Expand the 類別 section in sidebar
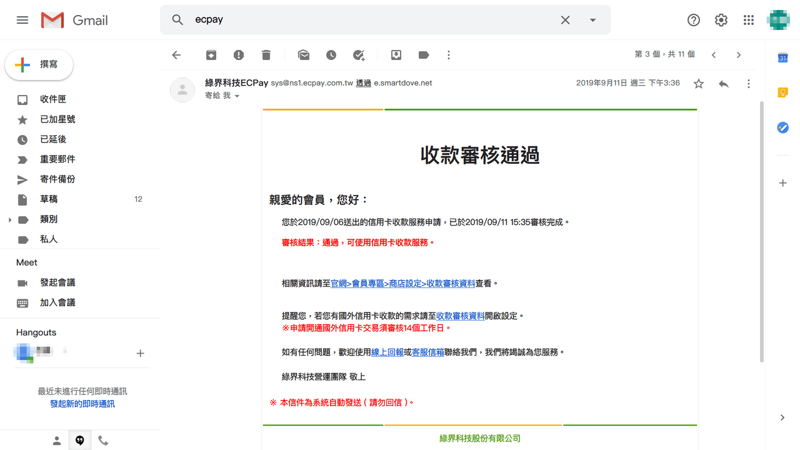Viewport: 800px width, 450px height. click(9, 219)
